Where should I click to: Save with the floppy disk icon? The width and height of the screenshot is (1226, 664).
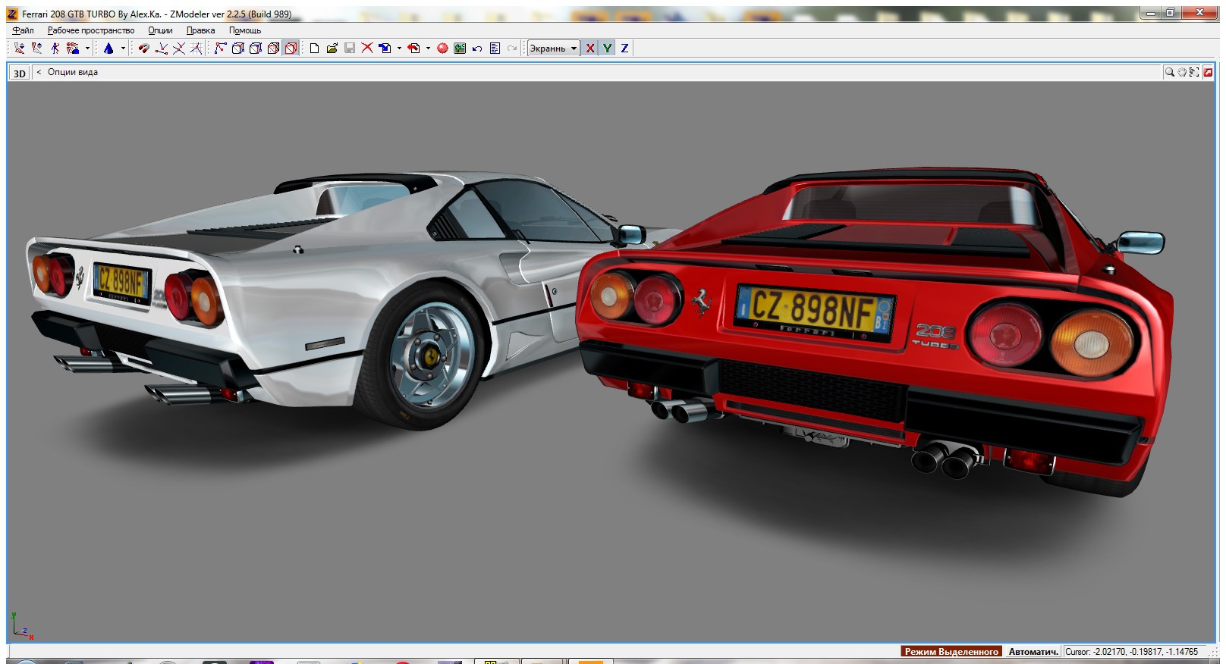click(350, 48)
